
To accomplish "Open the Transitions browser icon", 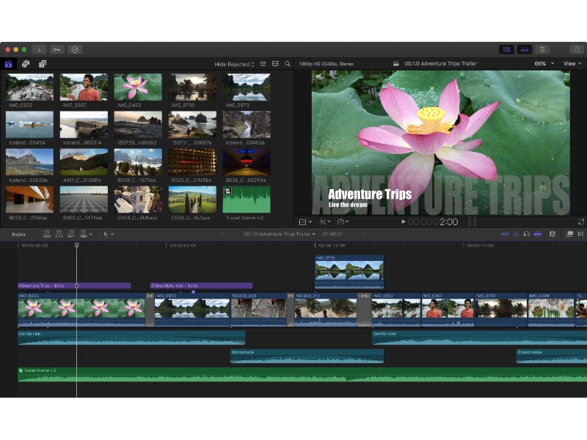I will tap(580, 234).
